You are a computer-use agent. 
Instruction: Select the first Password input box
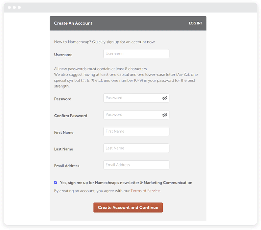[x=136, y=98]
